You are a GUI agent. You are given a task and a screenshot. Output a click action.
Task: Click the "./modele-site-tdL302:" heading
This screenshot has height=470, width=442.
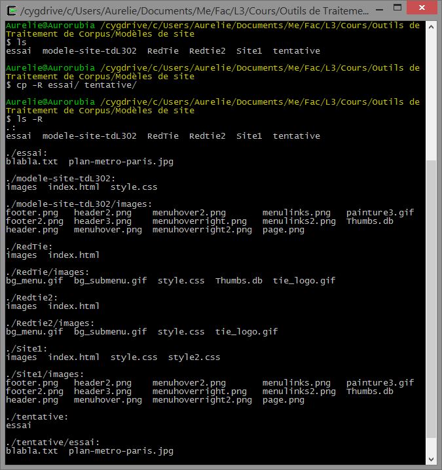(61, 179)
